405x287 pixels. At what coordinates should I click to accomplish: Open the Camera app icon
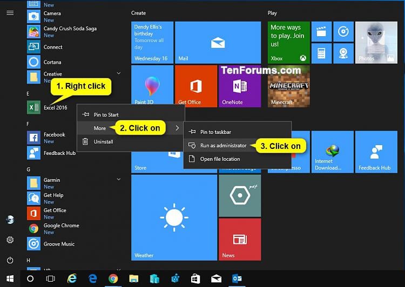pos(33,17)
